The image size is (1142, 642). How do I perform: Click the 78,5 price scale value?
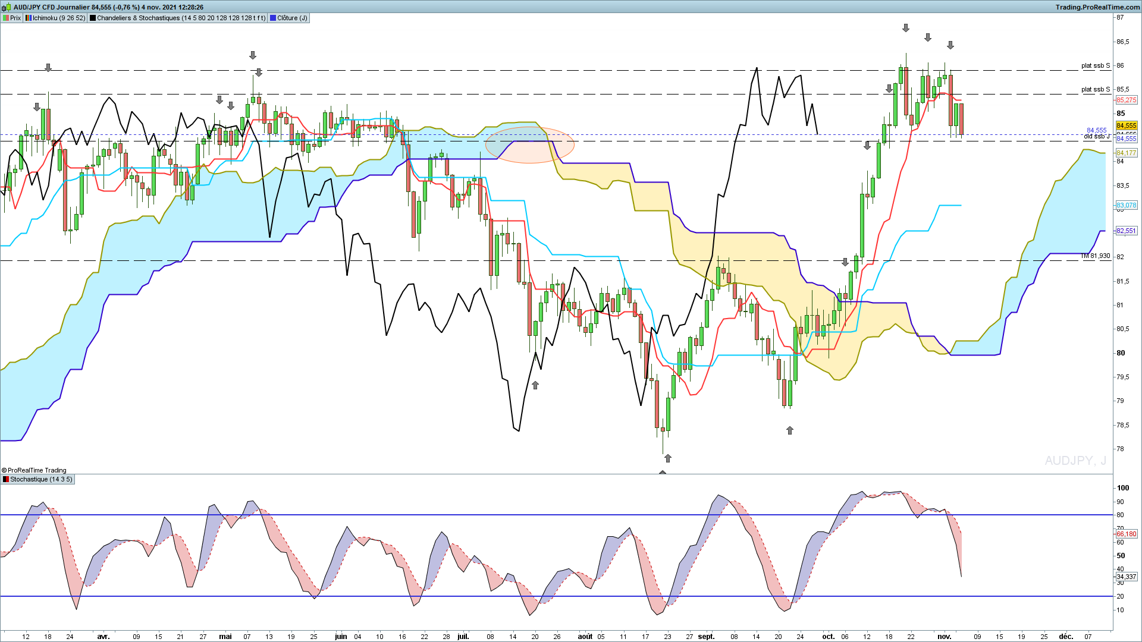click(1122, 425)
